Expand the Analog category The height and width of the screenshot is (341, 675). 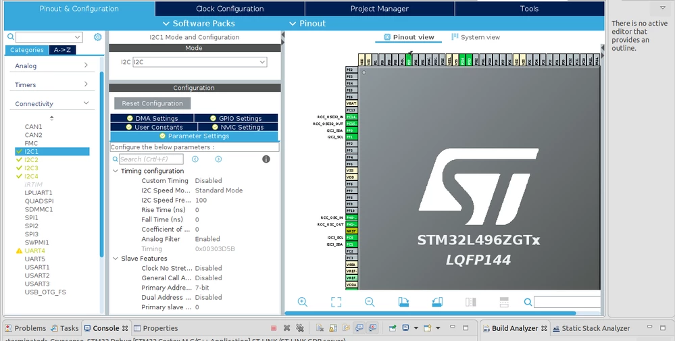point(51,65)
